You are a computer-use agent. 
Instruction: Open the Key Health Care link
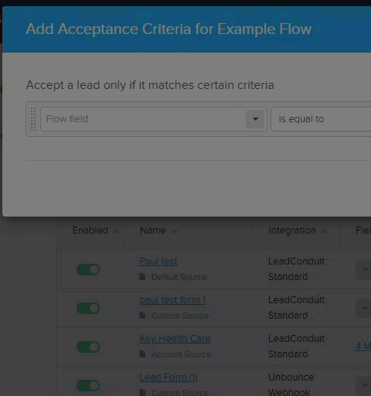(x=175, y=339)
